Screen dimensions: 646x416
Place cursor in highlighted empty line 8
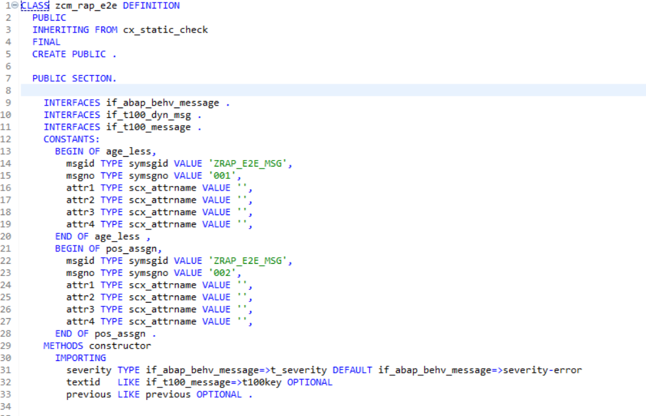tap(324, 91)
